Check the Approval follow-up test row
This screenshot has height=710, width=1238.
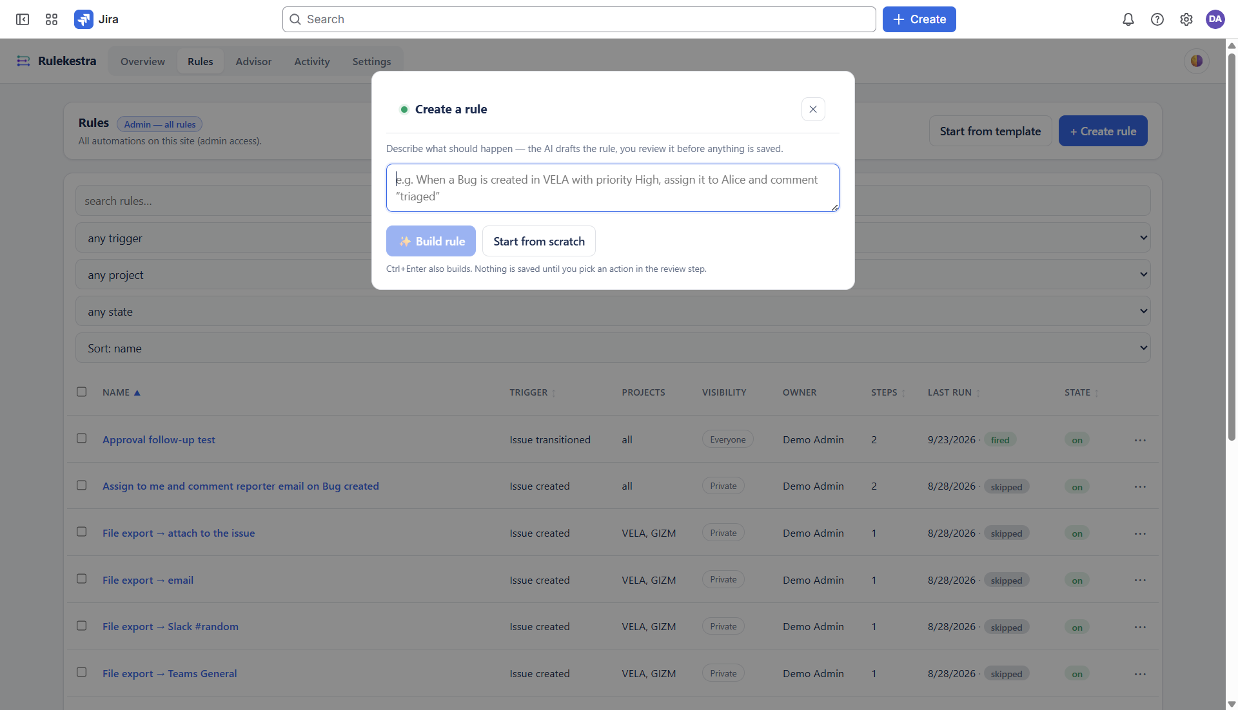point(81,438)
